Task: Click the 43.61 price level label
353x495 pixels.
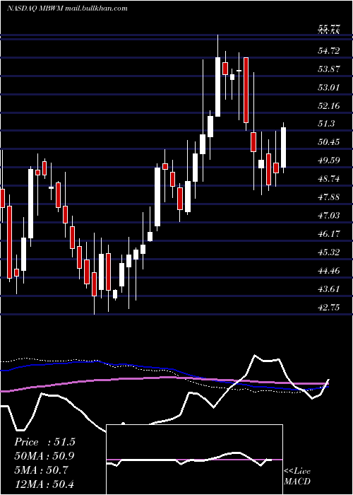Action: pyautogui.click(x=329, y=289)
